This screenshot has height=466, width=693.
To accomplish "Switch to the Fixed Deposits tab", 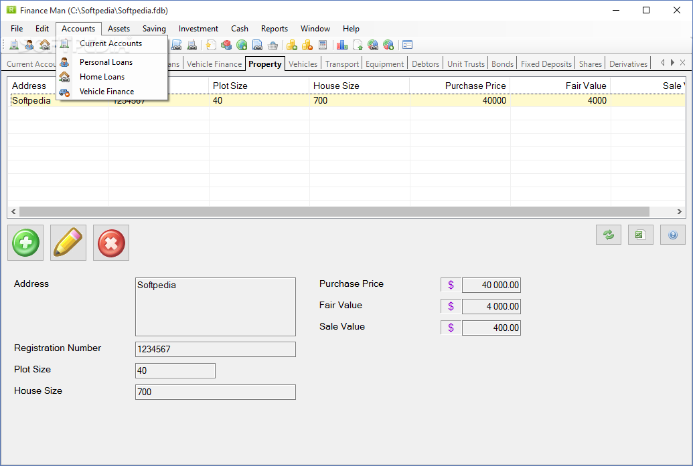I will click(546, 64).
